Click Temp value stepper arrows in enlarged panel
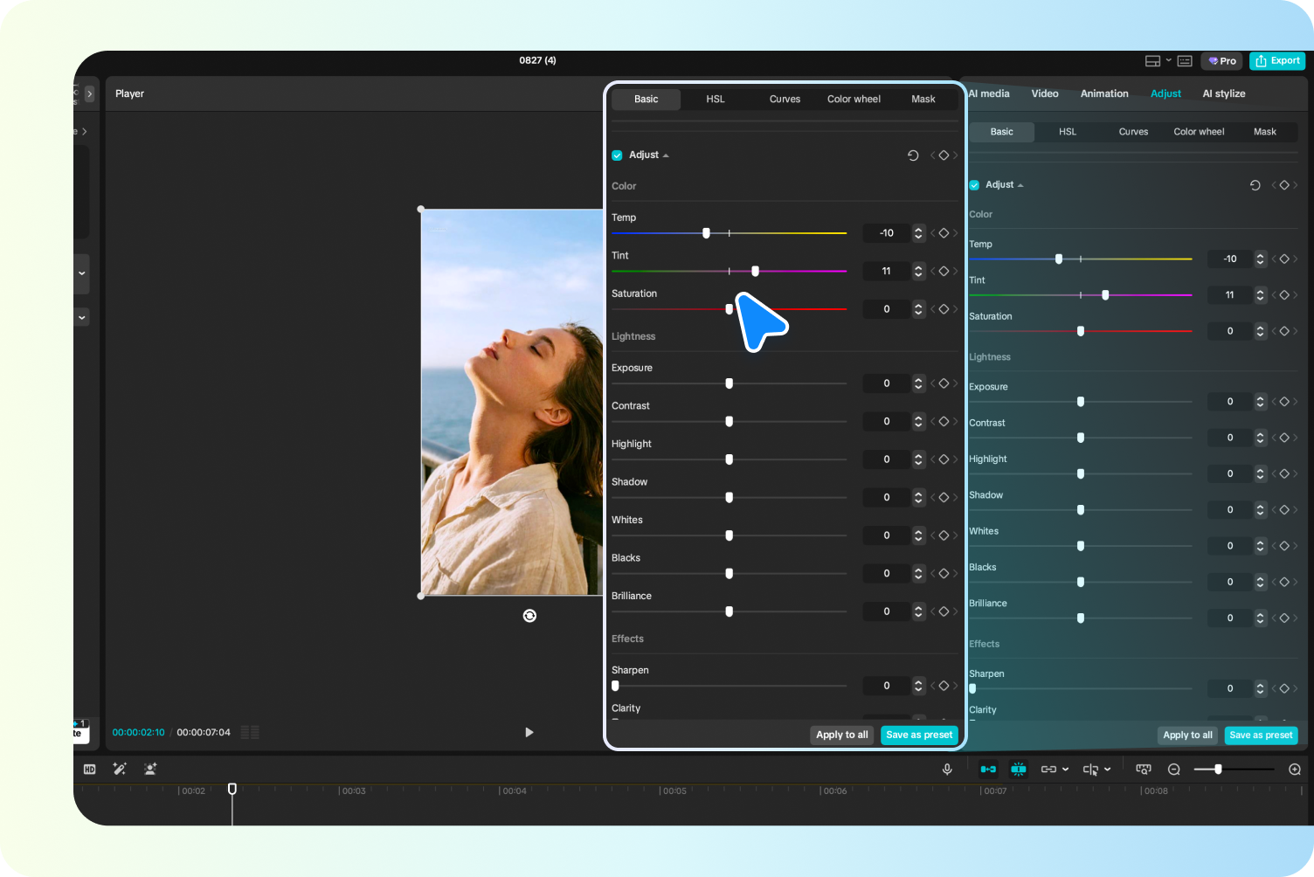The height and width of the screenshot is (877, 1314). coord(918,233)
